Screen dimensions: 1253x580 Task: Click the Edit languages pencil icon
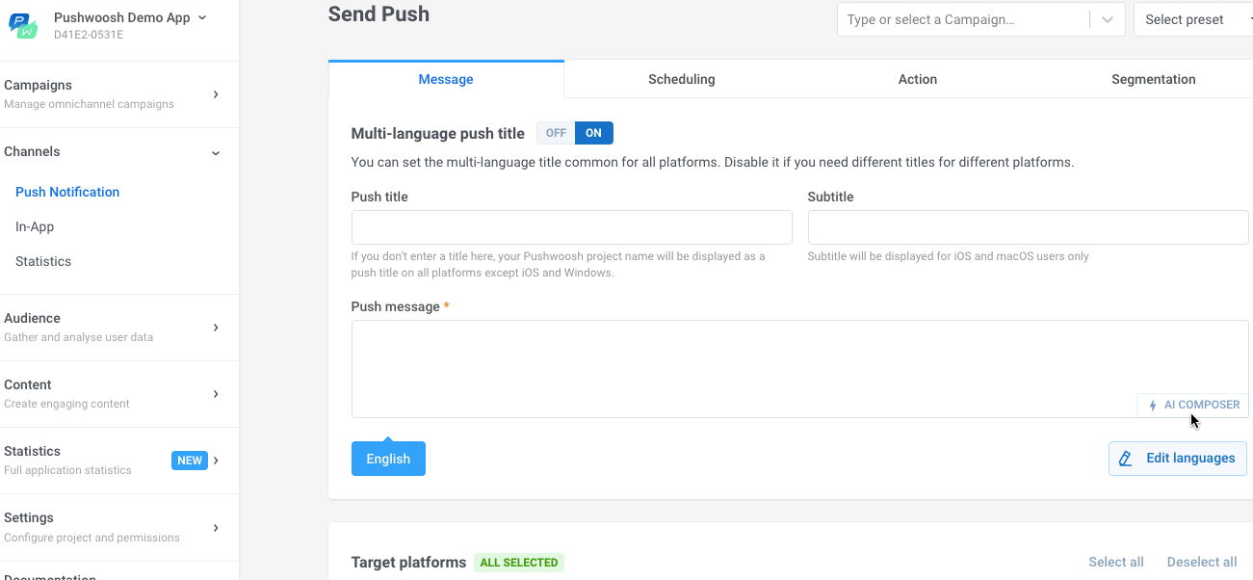click(1126, 459)
